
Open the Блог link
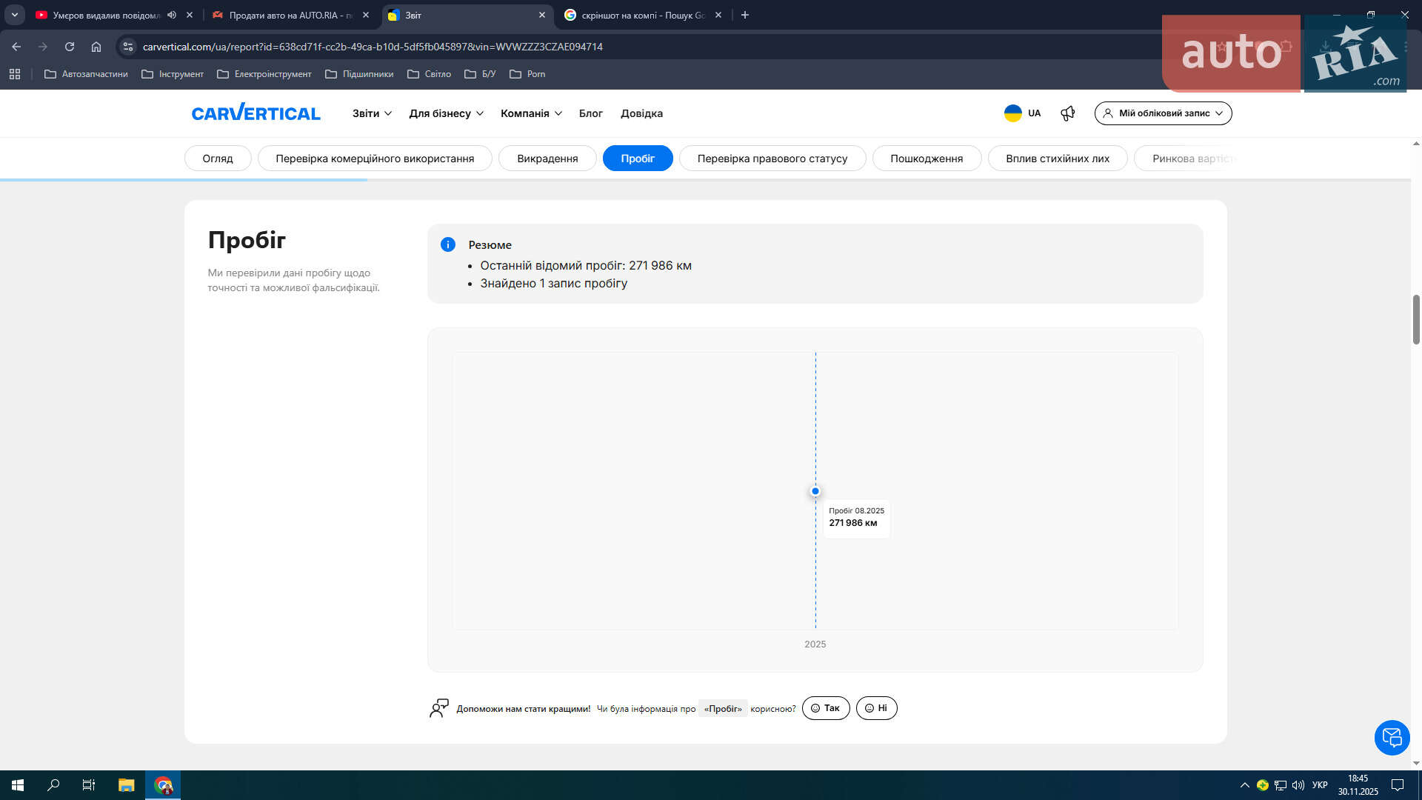click(x=590, y=113)
